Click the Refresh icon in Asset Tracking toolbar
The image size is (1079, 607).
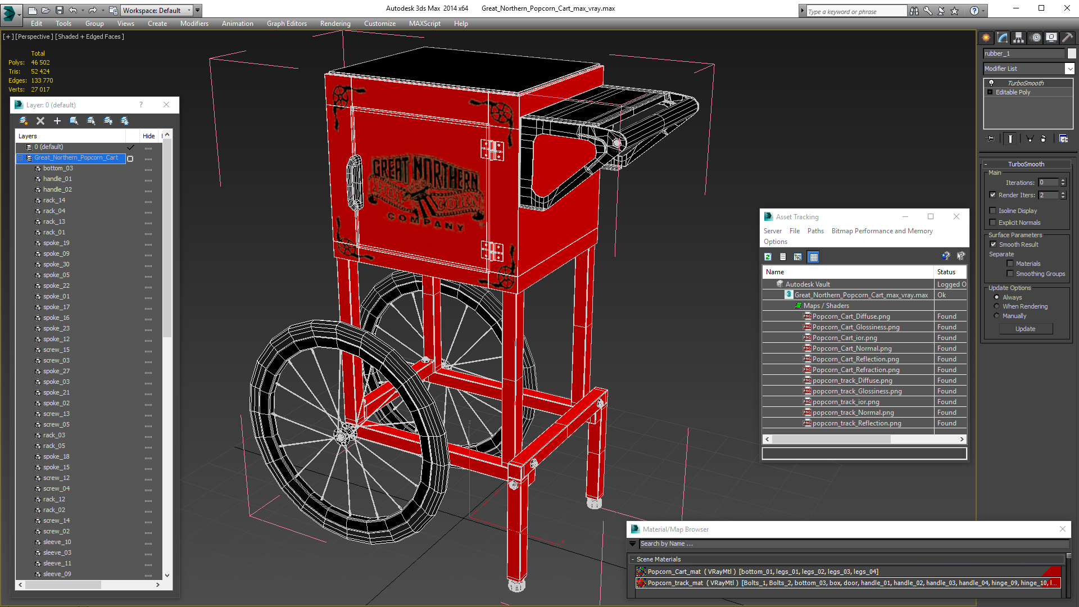click(768, 257)
